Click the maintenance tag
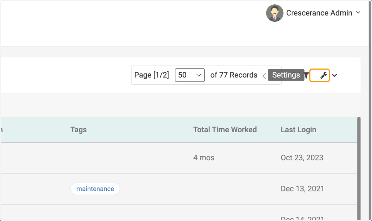 point(95,189)
